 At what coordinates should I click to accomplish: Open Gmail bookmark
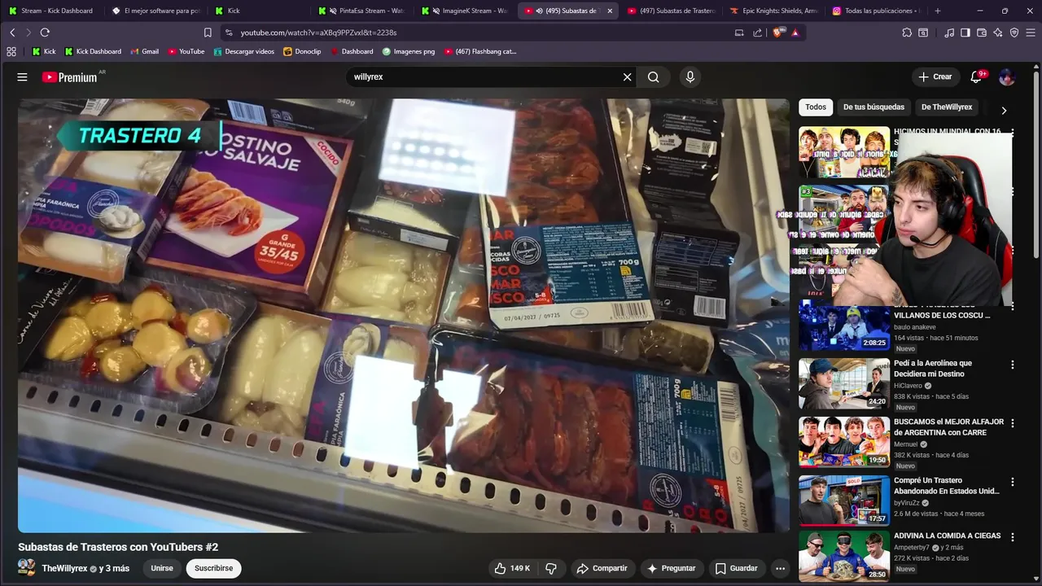144,51
